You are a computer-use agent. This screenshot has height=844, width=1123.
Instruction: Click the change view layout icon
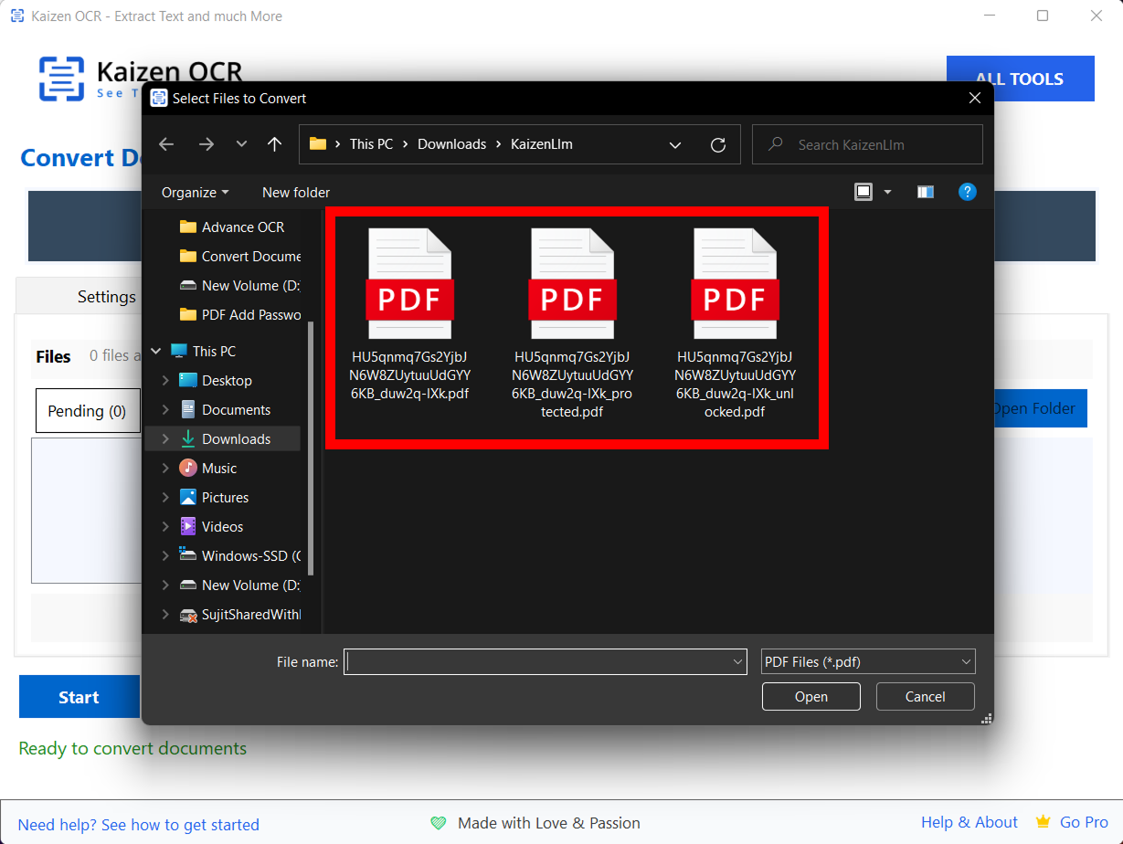[x=863, y=192]
